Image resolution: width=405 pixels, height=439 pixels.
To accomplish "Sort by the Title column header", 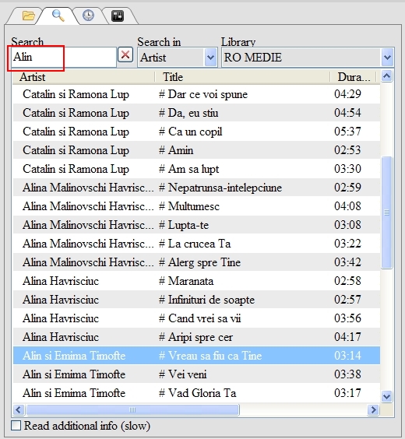I will (x=242, y=77).
